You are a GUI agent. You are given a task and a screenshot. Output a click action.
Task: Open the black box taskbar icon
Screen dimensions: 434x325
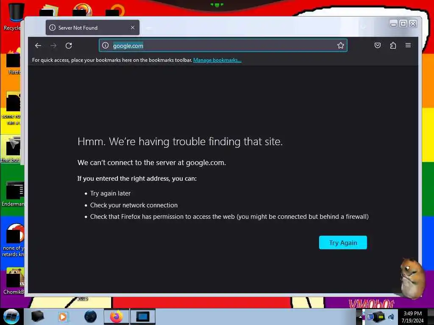coord(37,317)
